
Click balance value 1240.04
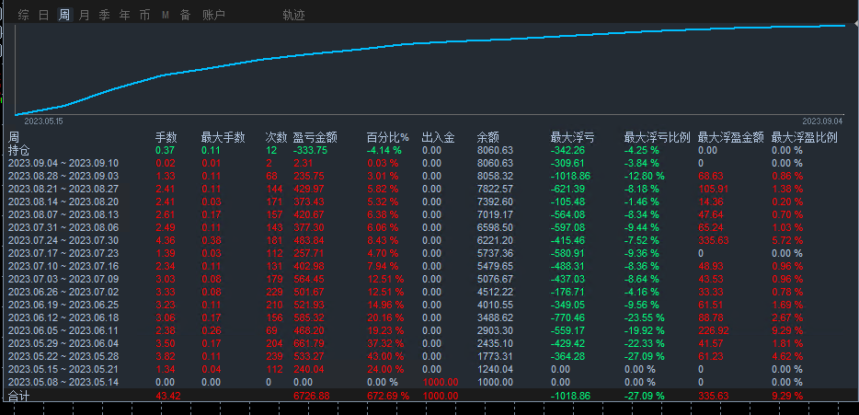495,369
